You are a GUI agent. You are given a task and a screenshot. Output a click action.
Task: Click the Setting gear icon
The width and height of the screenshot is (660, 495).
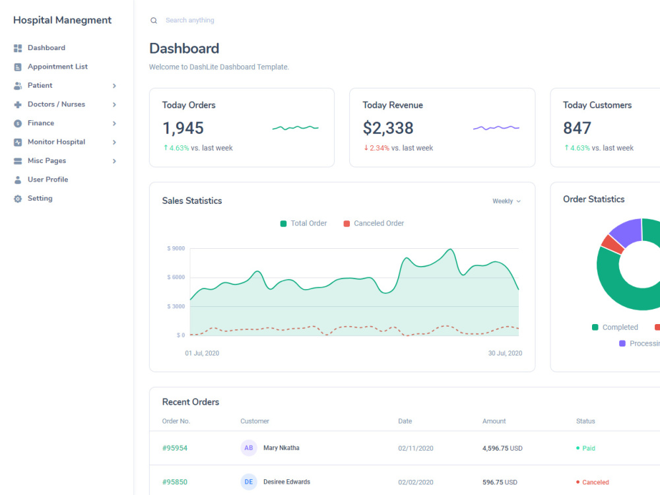[17, 198]
